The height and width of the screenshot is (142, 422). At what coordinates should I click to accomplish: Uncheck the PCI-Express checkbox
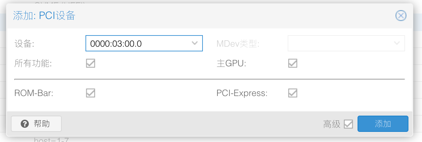point(293,93)
